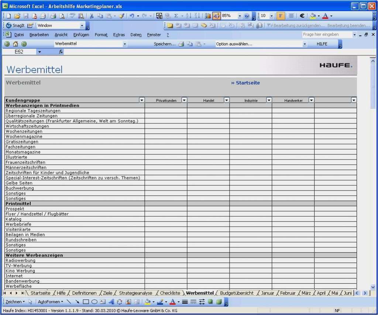Switch to the Budgetübersicht sheet tab
This screenshot has height=315, width=378.
click(237, 293)
